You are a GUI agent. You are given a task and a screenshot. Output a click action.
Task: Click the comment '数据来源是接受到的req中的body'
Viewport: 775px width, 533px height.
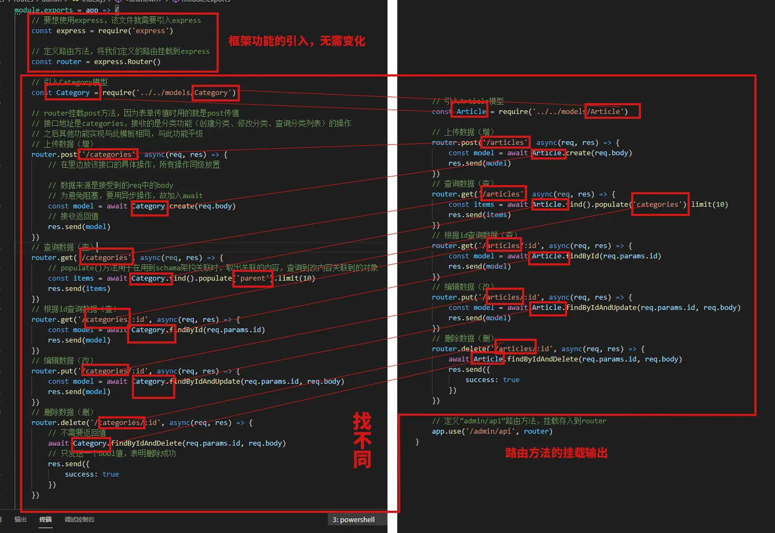coord(111,185)
